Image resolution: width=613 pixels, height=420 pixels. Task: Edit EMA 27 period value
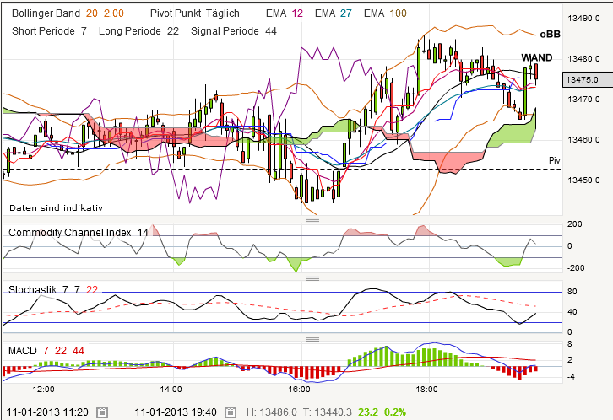[346, 13]
